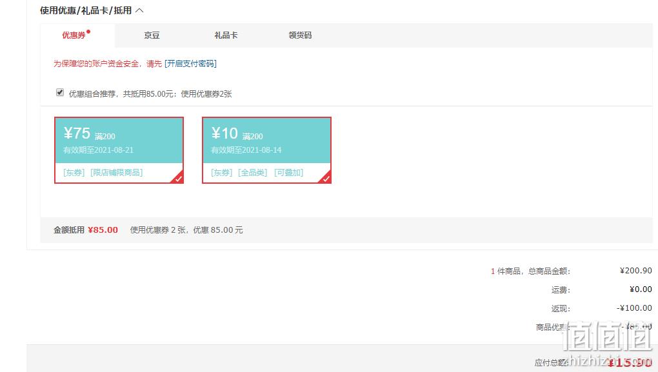Click the payment password security warning text

click(108, 63)
